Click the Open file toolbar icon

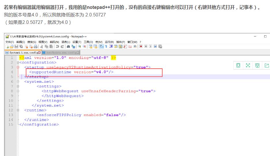[12, 47]
